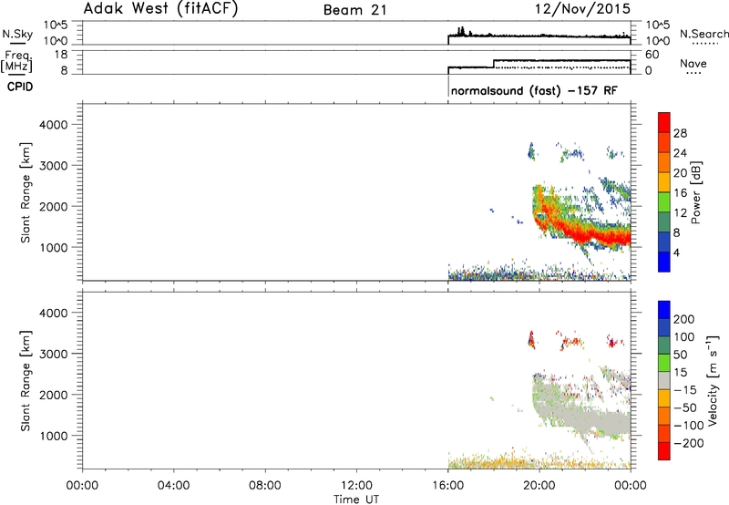This screenshot has width=729, height=505.
Task: Click the '12:00' time axis label
Action: [356, 486]
